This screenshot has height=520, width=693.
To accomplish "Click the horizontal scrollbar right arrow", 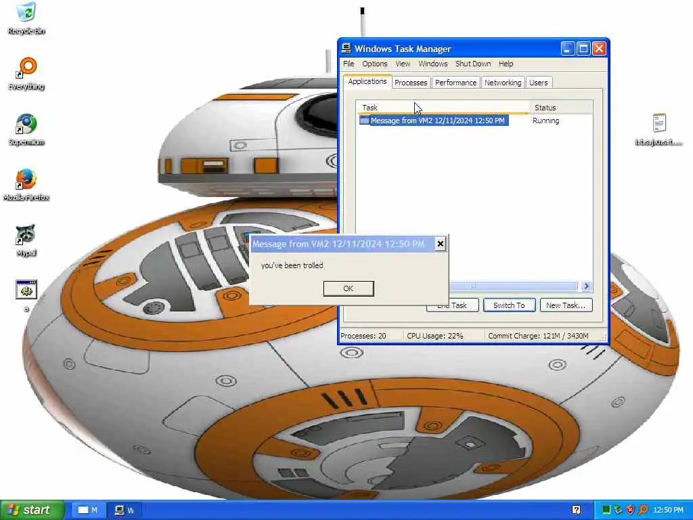I will pos(587,286).
